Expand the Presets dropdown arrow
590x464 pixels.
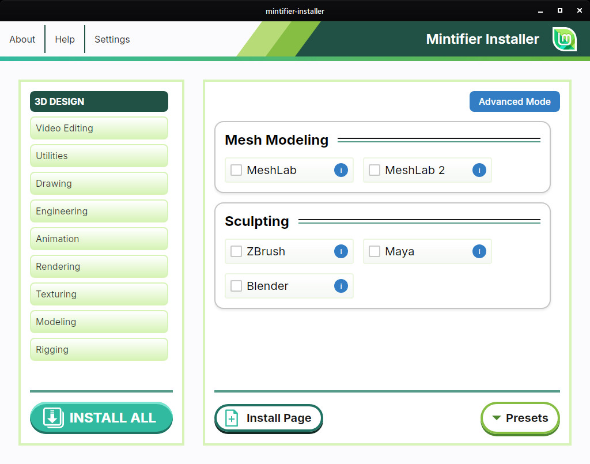coord(497,418)
